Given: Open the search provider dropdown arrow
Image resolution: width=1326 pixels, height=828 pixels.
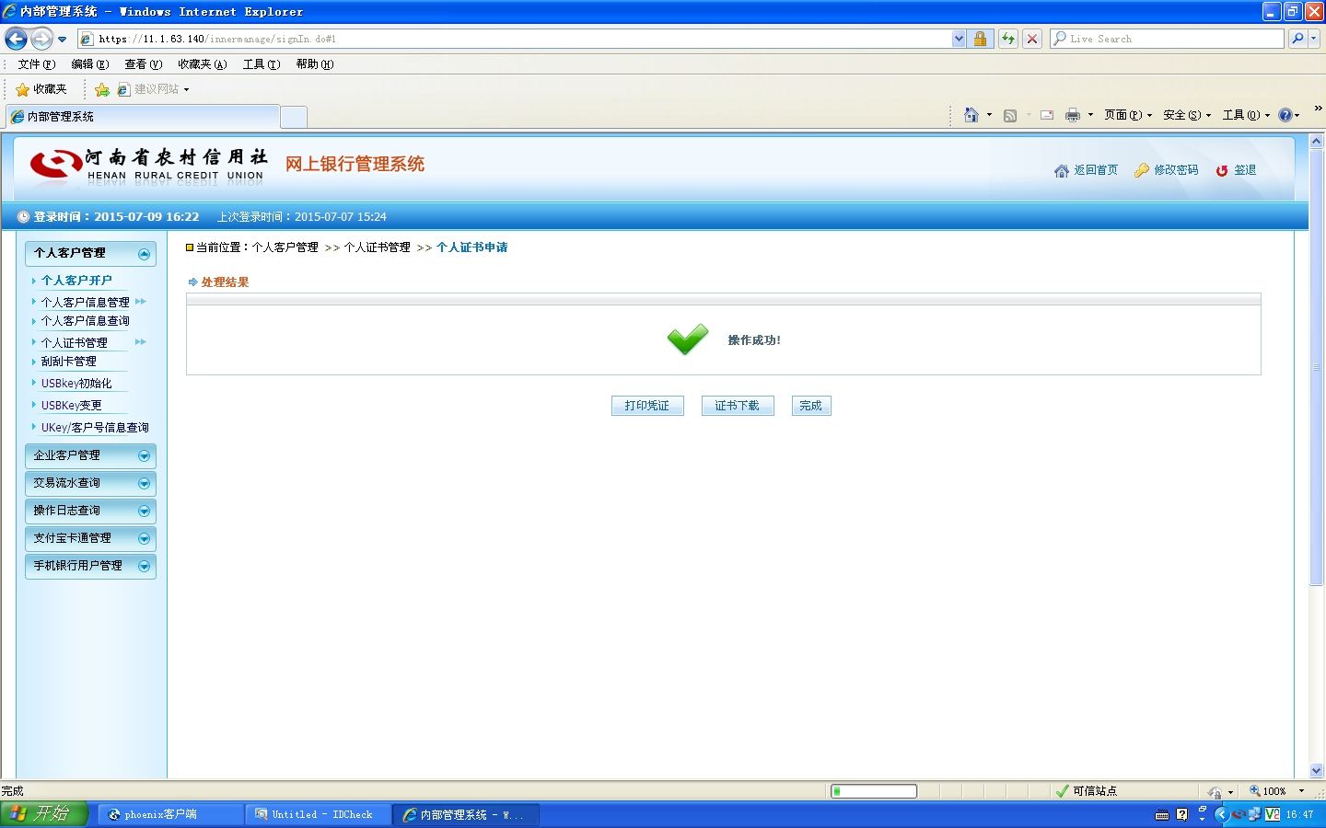Looking at the screenshot, I should pyautogui.click(x=1314, y=39).
